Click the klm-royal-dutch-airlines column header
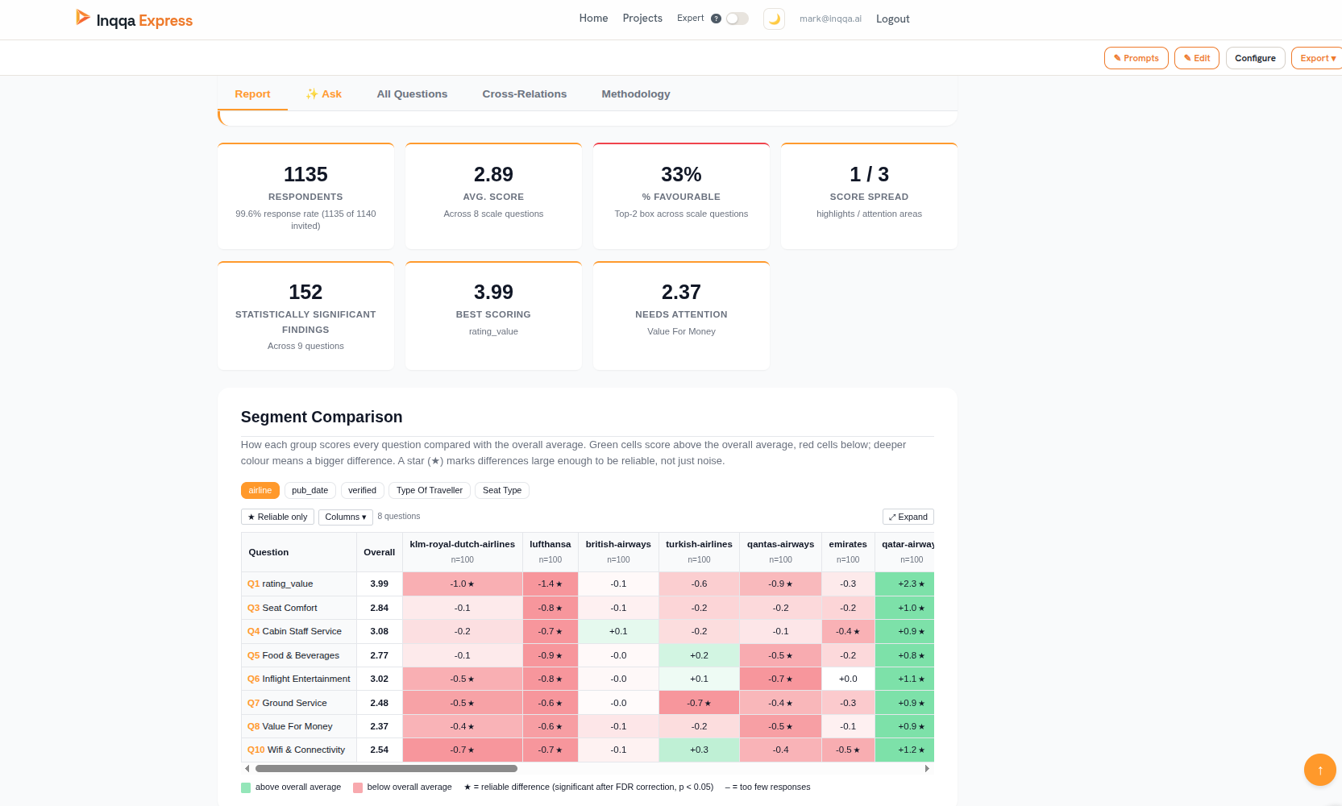 463,552
